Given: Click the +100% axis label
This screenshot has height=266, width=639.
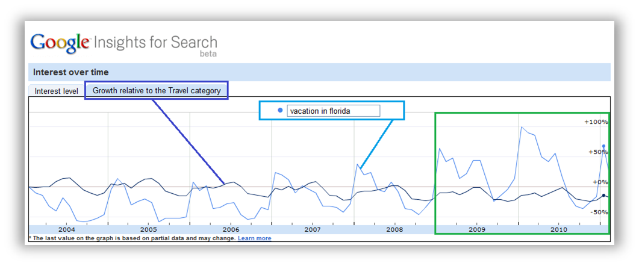Looking at the screenshot, I should [x=596, y=122].
